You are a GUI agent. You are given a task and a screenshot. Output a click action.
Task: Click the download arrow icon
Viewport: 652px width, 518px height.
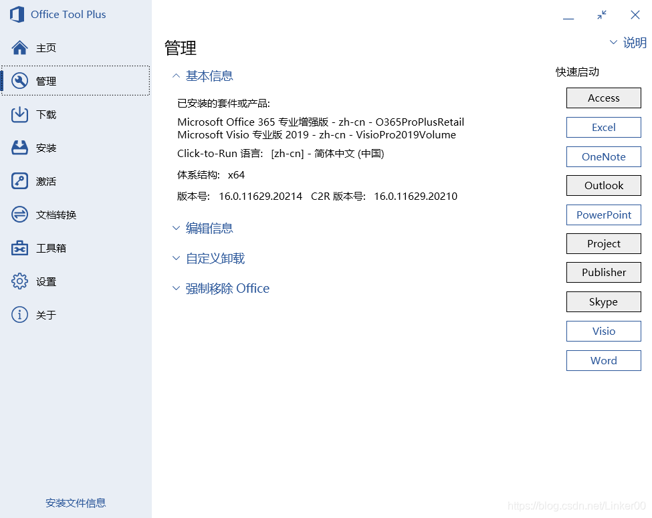point(19,114)
